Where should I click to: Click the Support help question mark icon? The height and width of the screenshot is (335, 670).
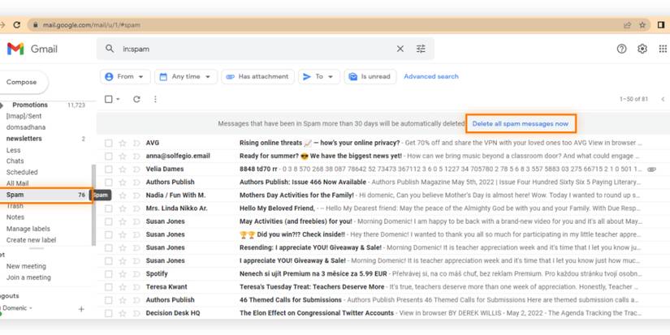click(622, 49)
